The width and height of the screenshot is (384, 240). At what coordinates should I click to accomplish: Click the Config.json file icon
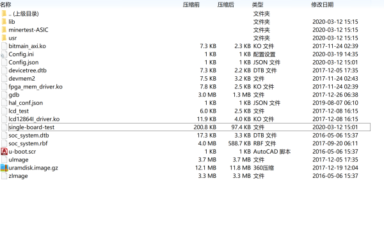click(x=4, y=62)
